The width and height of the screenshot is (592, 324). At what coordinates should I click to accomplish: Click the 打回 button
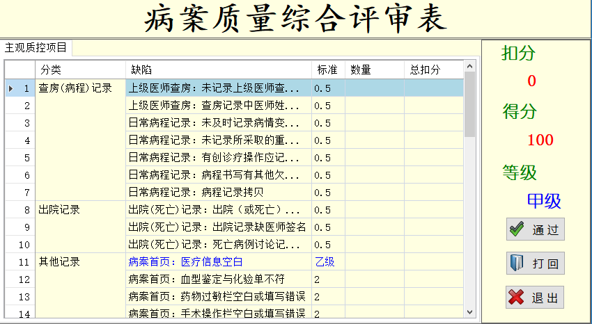tap(536, 263)
